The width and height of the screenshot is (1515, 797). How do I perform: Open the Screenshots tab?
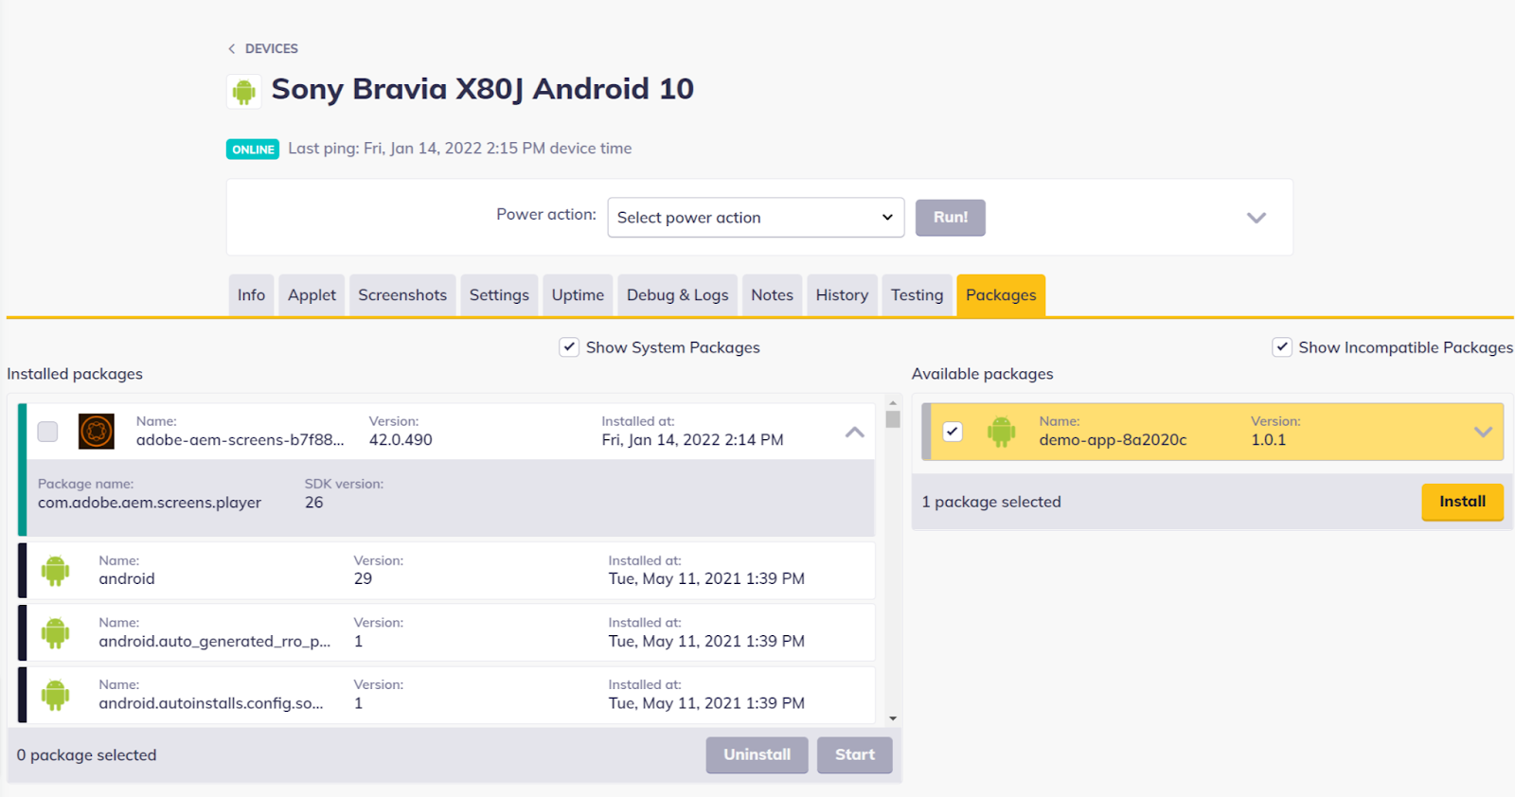[x=402, y=295]
